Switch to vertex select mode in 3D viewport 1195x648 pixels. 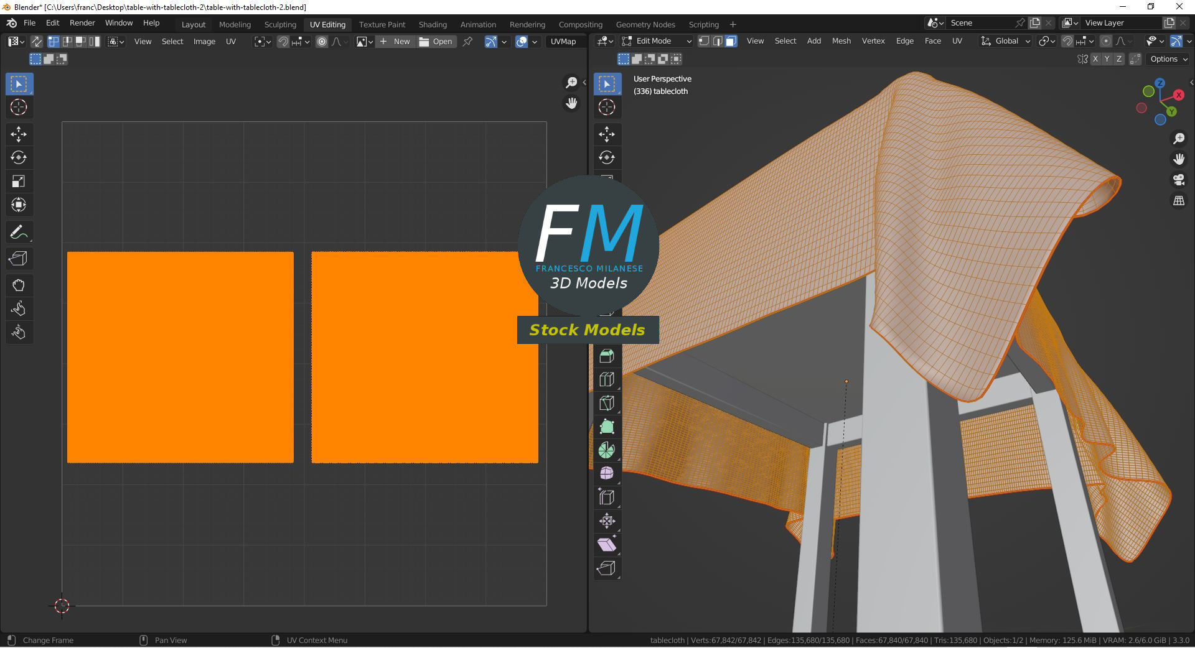(704, 41)
